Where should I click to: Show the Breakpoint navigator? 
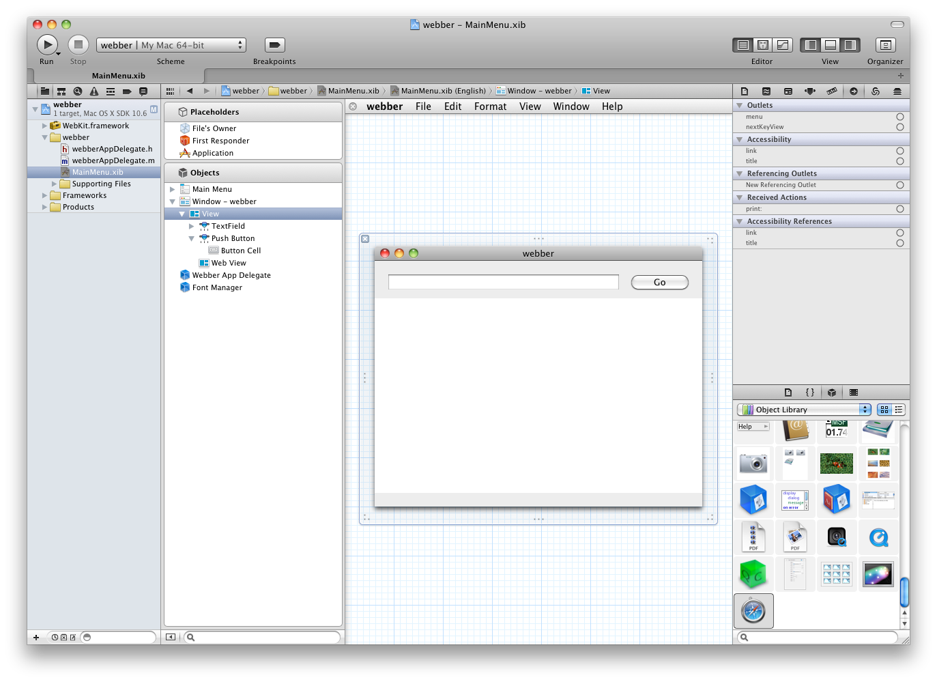127,91
